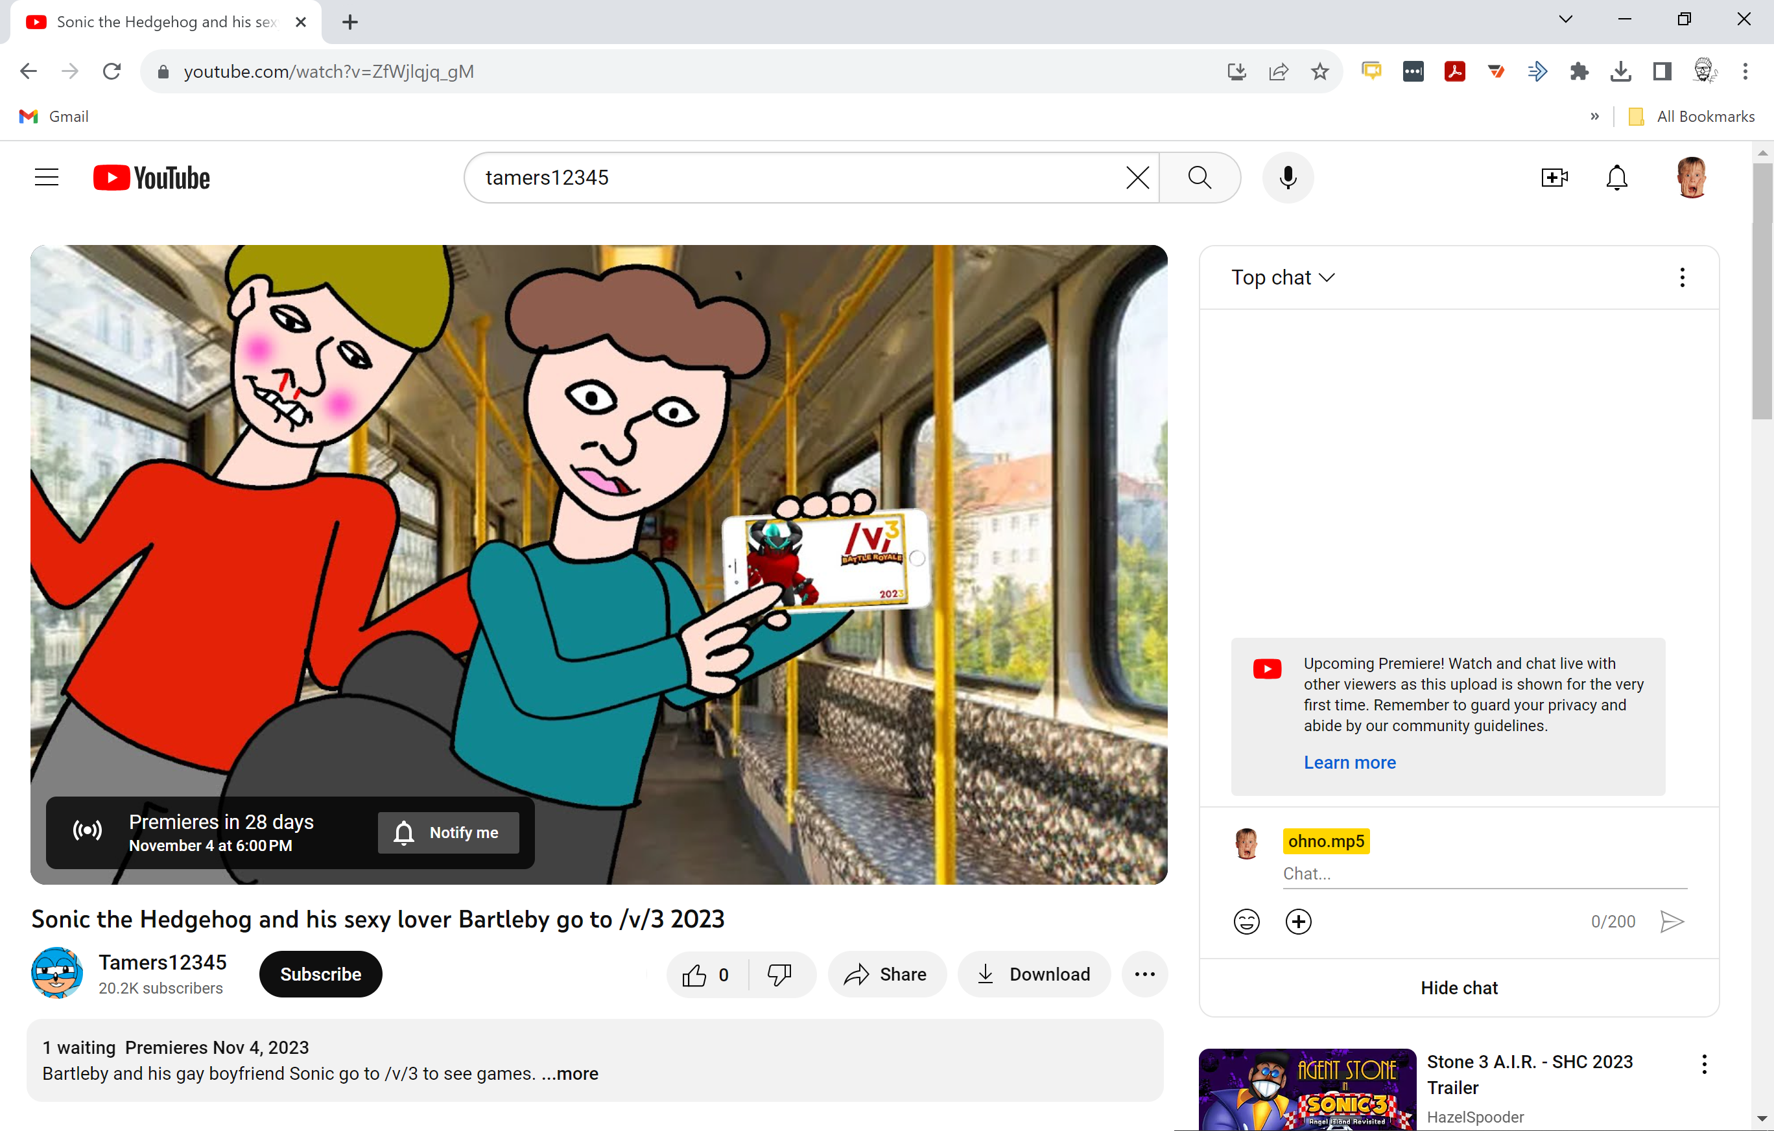Open the hamburger guide menu
The width and height of the screenshot is (1774, 1131).
[x=47, y=178]
